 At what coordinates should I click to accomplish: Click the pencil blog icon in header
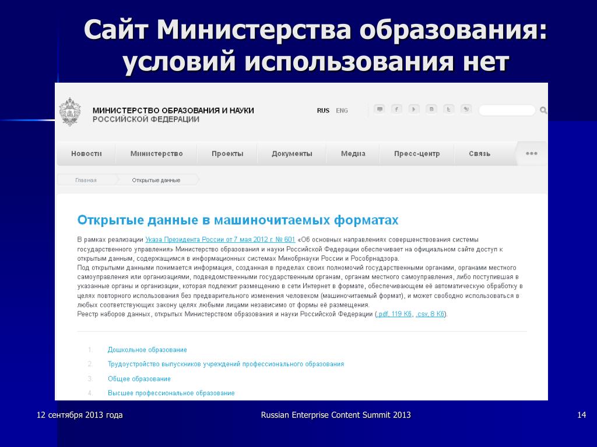(x=466, y=109)
